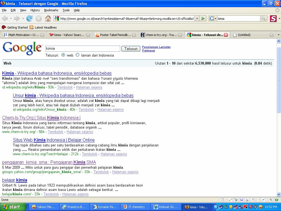
Task: Select the 'web' radio option
Action: pos(63,55)
